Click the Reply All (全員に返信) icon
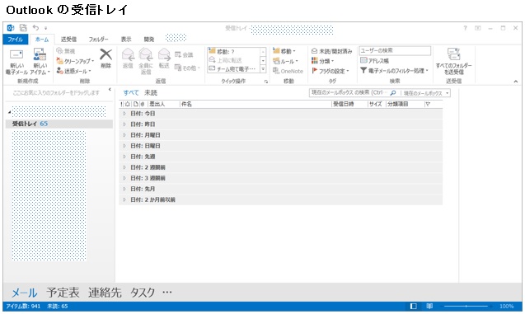This screenshot has width=525, height=314. point(146,54)
